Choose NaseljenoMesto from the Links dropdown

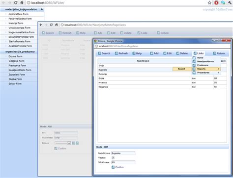(205, 61)
